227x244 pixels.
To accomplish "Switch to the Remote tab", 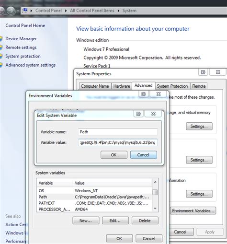I will 199,86.
